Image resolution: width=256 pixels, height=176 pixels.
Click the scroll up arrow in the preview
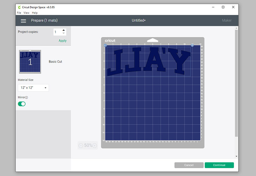pos(236,28)
